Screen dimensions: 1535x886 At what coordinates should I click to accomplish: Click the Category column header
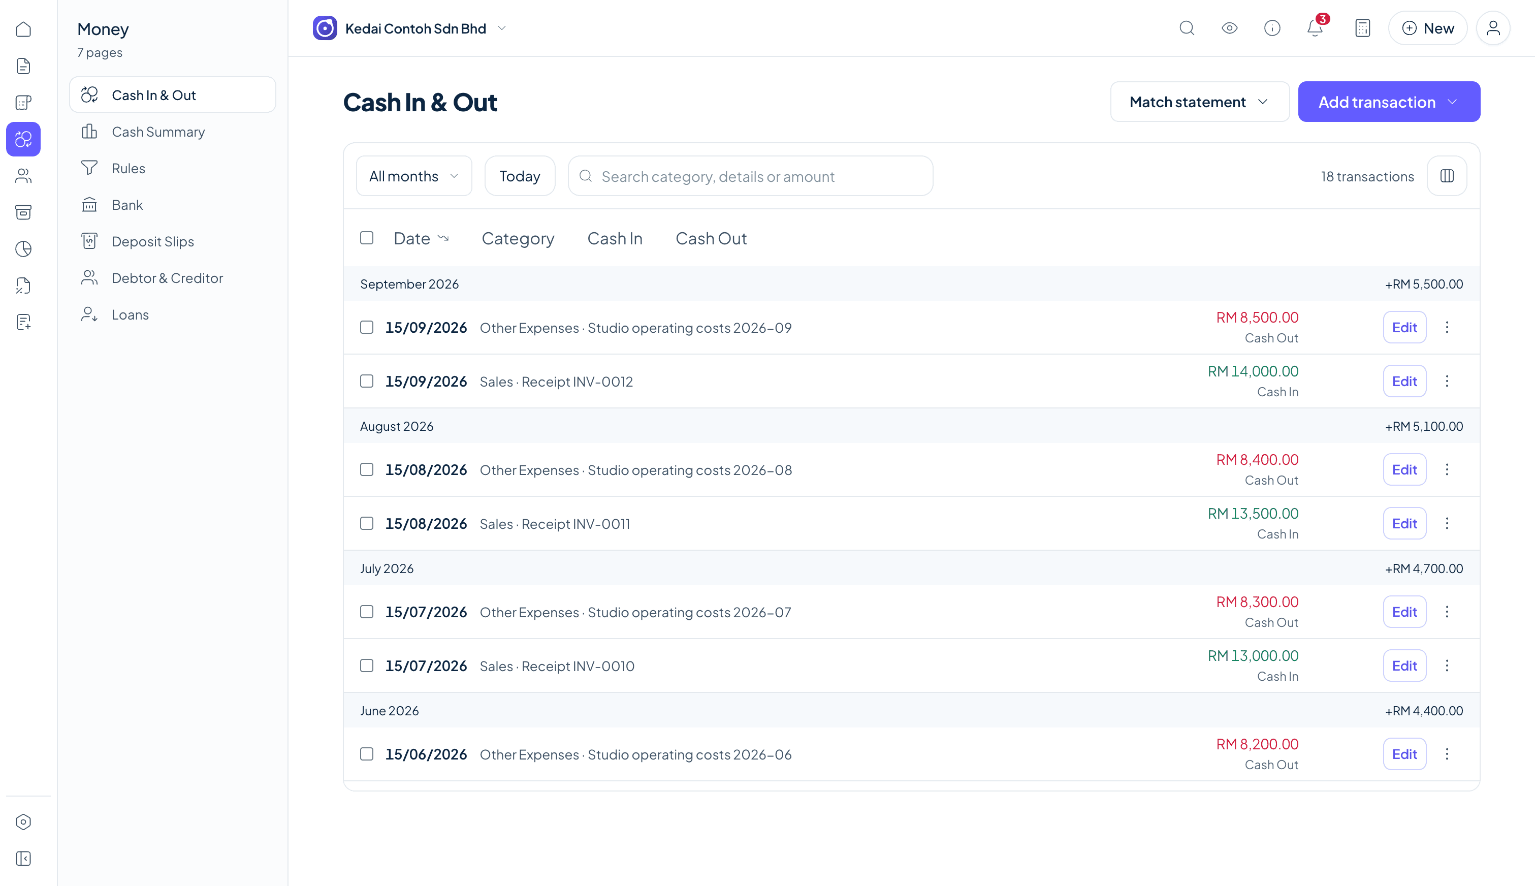(518, 239)
